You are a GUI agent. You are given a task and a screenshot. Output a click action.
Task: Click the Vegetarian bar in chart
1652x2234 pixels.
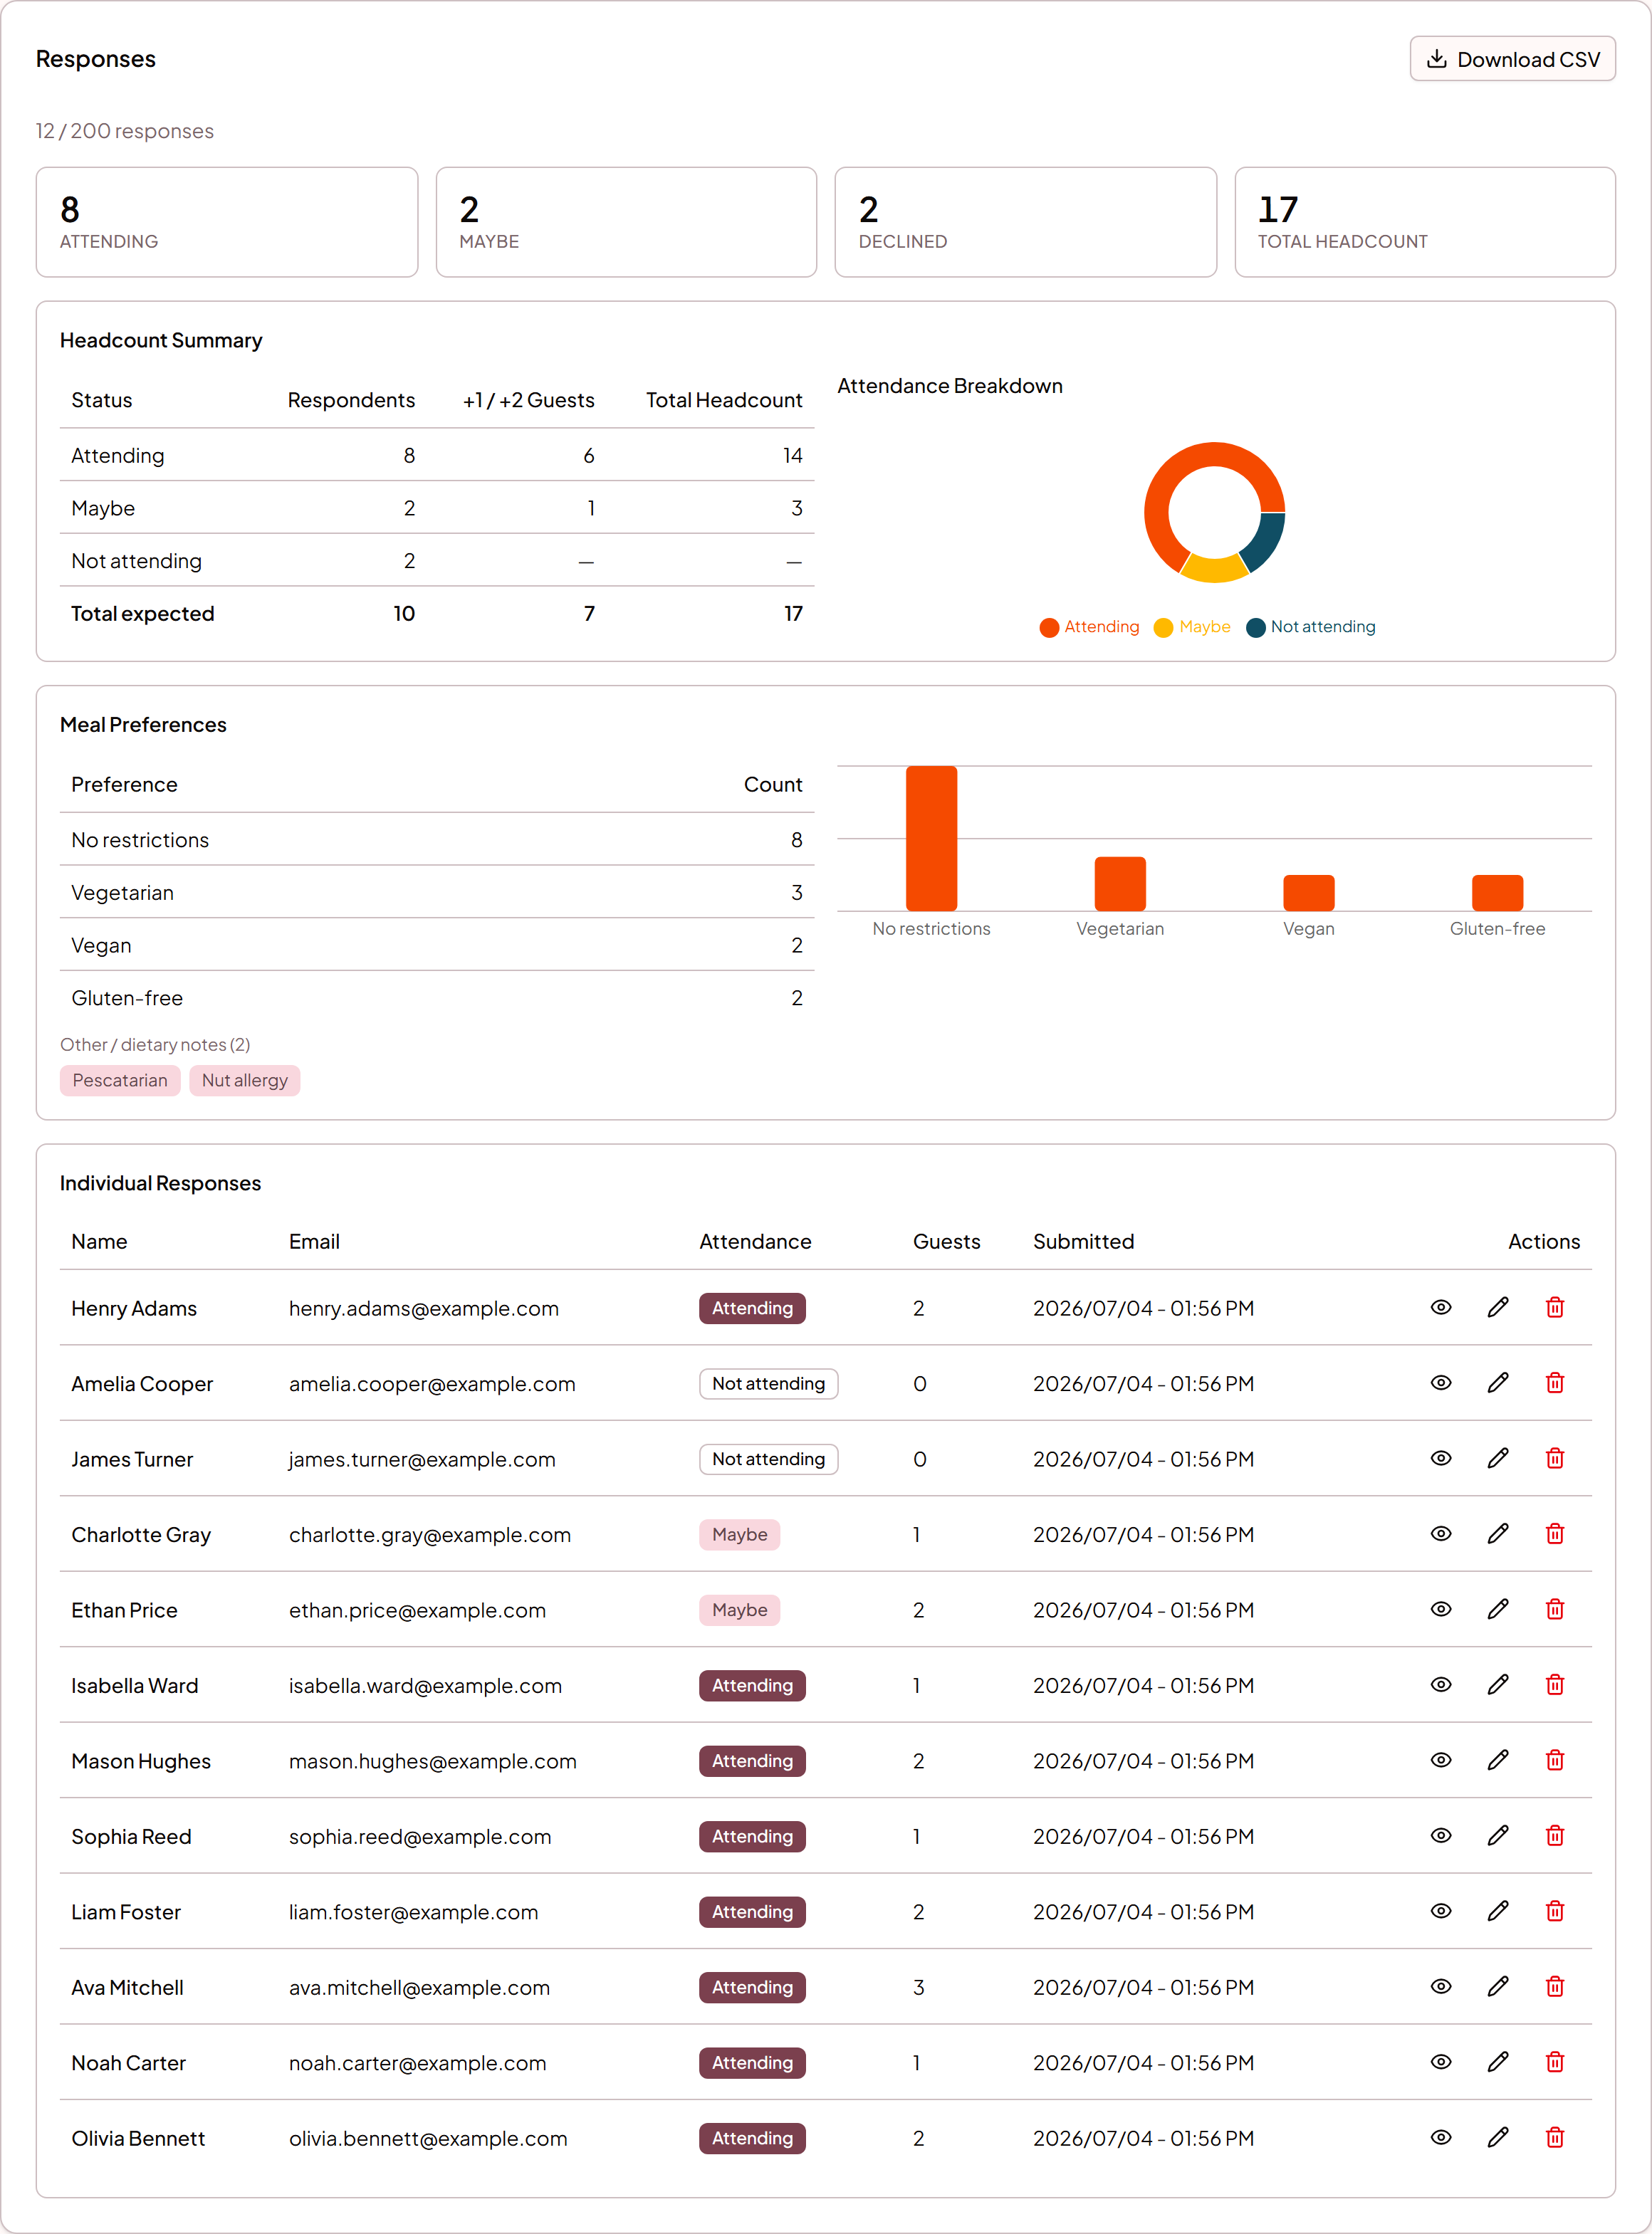pos(1119,883)
